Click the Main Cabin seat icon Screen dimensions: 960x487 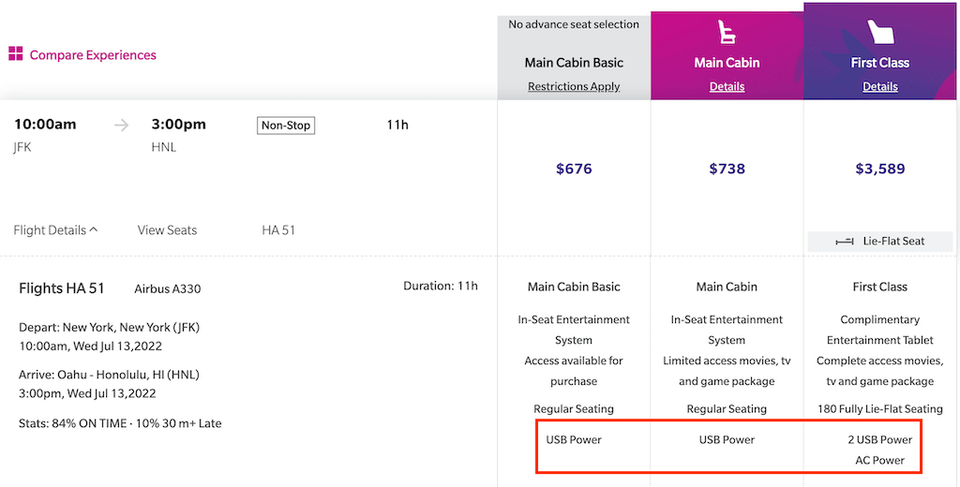(x=727, y=32)
